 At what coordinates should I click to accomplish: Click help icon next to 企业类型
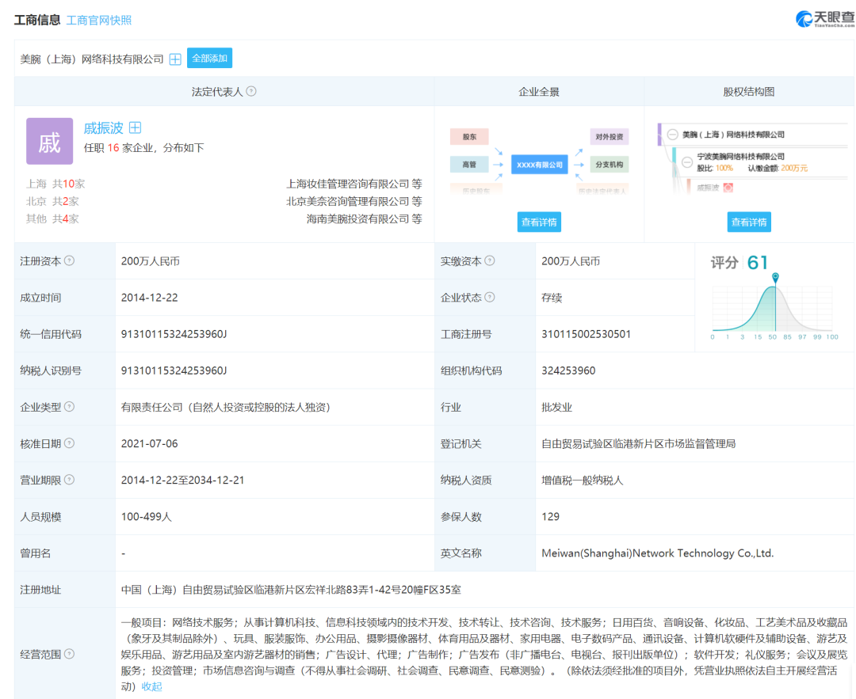pos(69,407)
